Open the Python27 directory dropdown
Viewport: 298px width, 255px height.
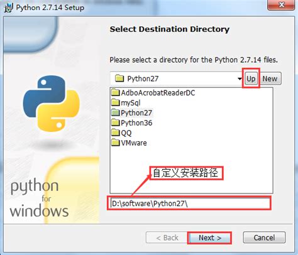(x=240, y=79)
